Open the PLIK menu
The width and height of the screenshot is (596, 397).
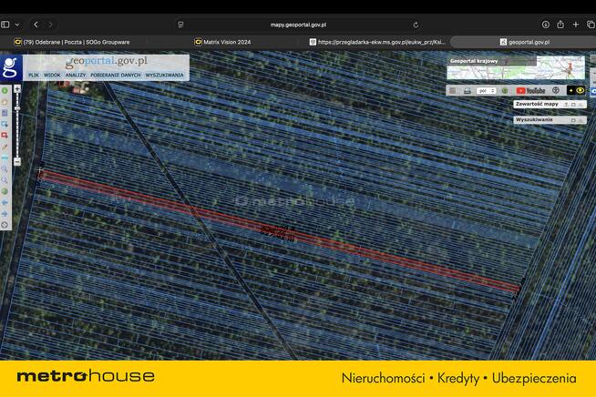(33, 75)
